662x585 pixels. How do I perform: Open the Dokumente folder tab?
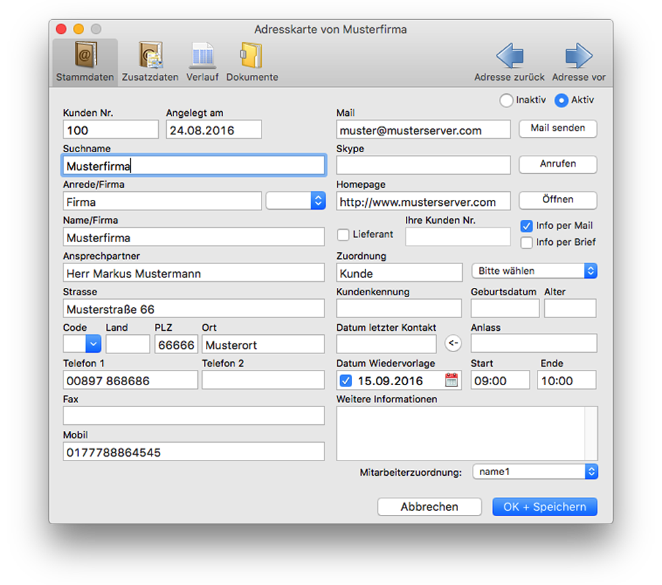coord(252,61)
